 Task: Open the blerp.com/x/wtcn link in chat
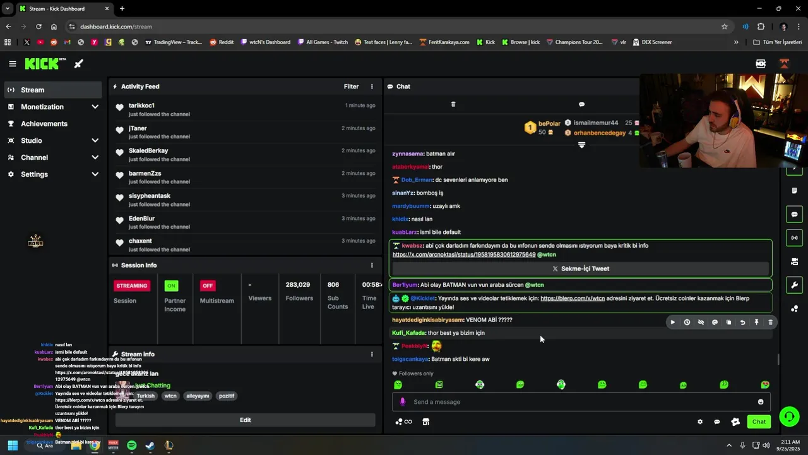(x=573, y=298)
